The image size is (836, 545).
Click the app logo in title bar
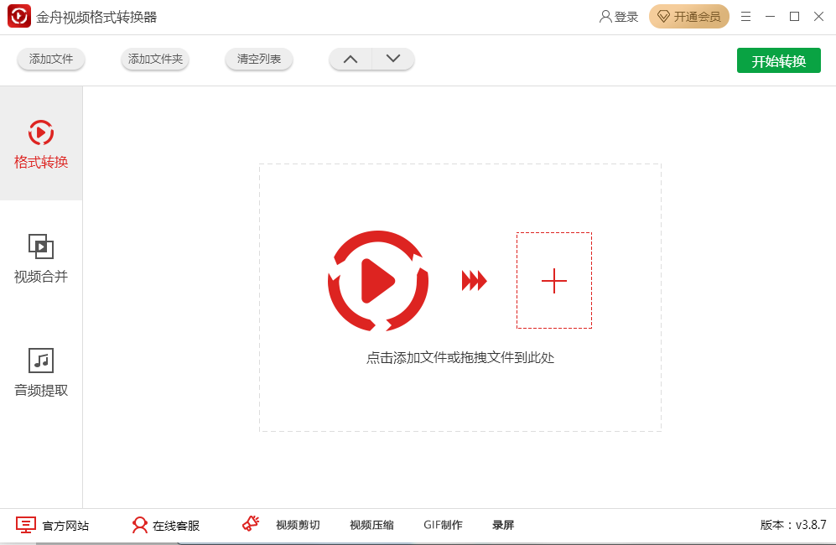pyautogui.click(x=19, y=16)
